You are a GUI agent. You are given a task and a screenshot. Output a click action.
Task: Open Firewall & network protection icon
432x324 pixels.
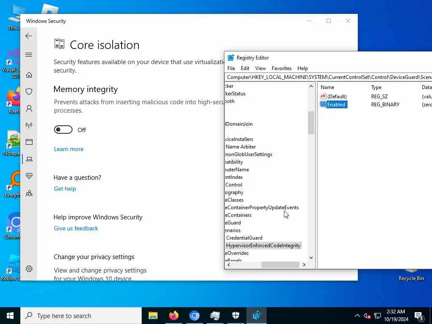(29, 125)
